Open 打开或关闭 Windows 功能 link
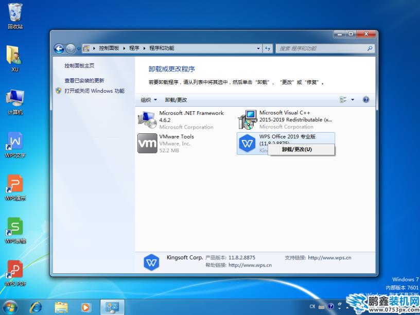 (x=94, y=91)
